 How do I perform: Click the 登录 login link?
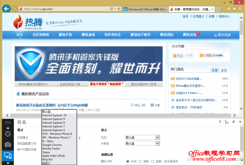pyautogui.click(x=185, y=16)
